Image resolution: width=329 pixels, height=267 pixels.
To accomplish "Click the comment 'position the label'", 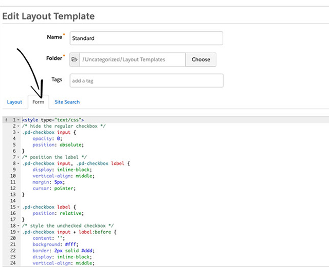I will pyautogui.click(x=54, y=157).
